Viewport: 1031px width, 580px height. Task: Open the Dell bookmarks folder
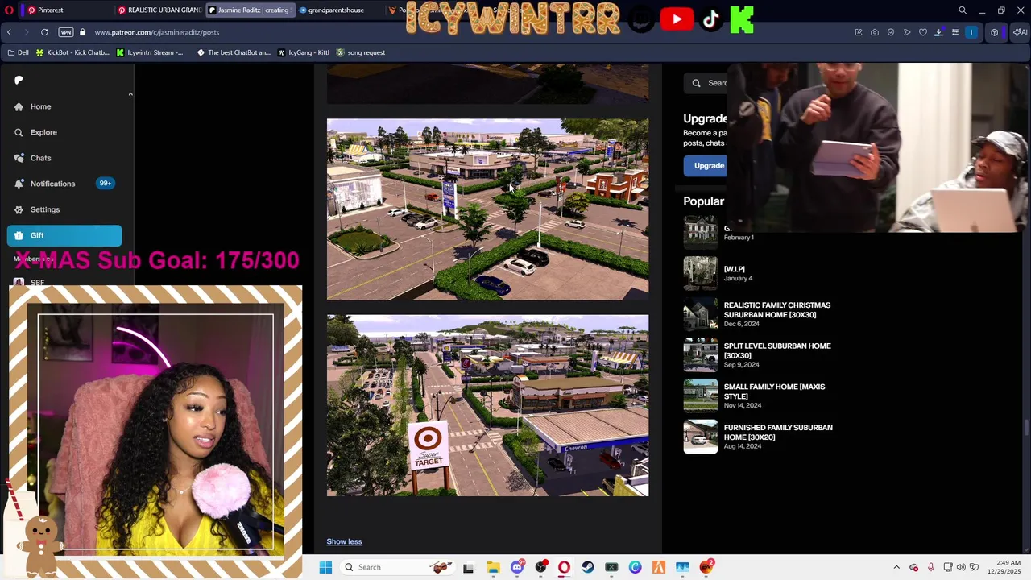(18, 52)
